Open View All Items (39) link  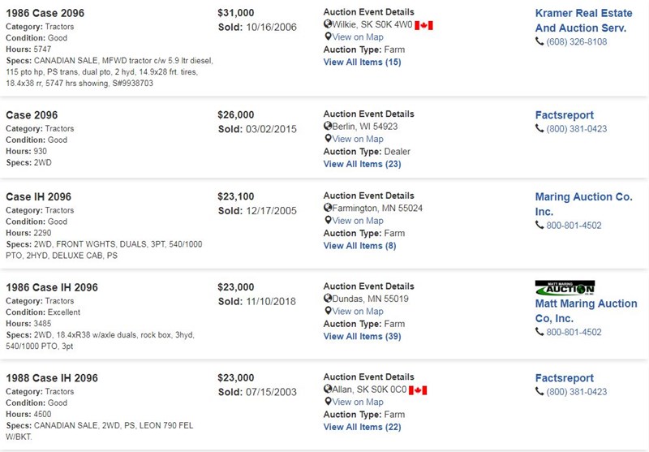click(362, 336)
